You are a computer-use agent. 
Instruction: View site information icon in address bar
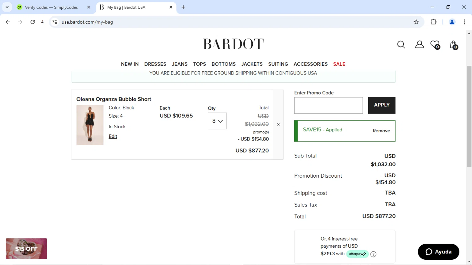55,22
